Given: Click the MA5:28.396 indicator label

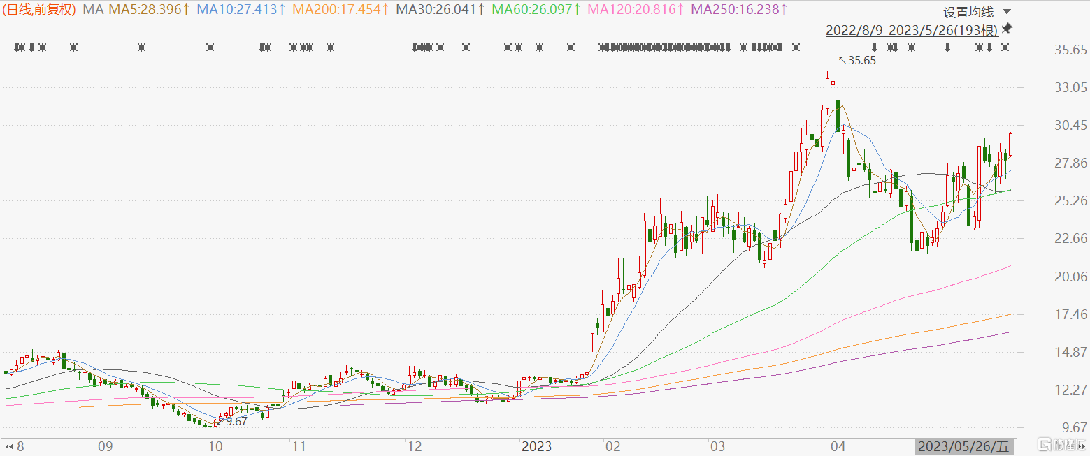Looking at the screenshot, I should click(x=150, y=10).
